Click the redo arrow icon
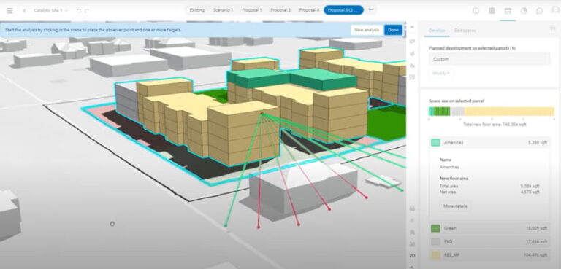 point(87,10)
